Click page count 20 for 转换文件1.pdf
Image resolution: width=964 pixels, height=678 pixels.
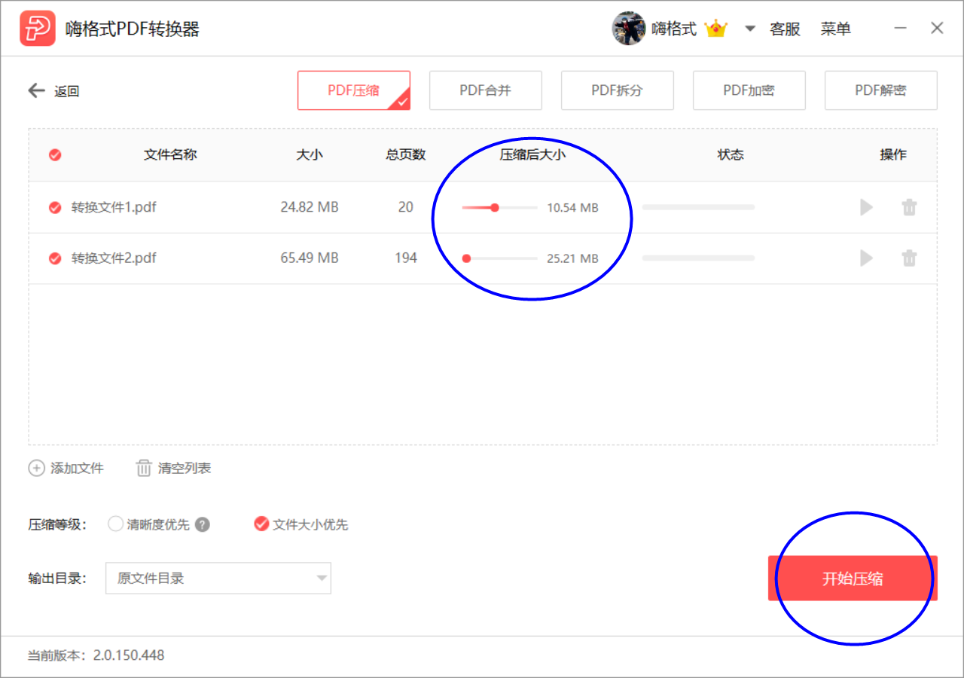[x=406, y=207]
